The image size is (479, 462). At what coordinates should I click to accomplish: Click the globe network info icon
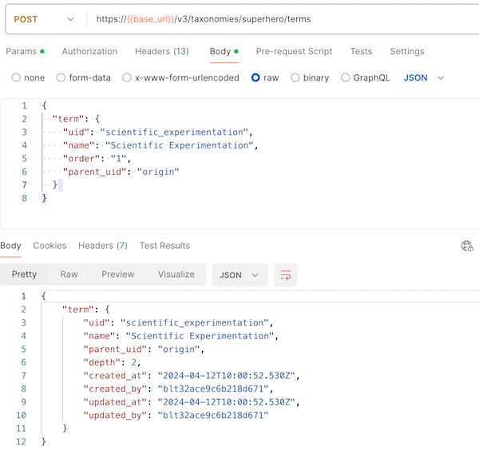coord(467,246)
